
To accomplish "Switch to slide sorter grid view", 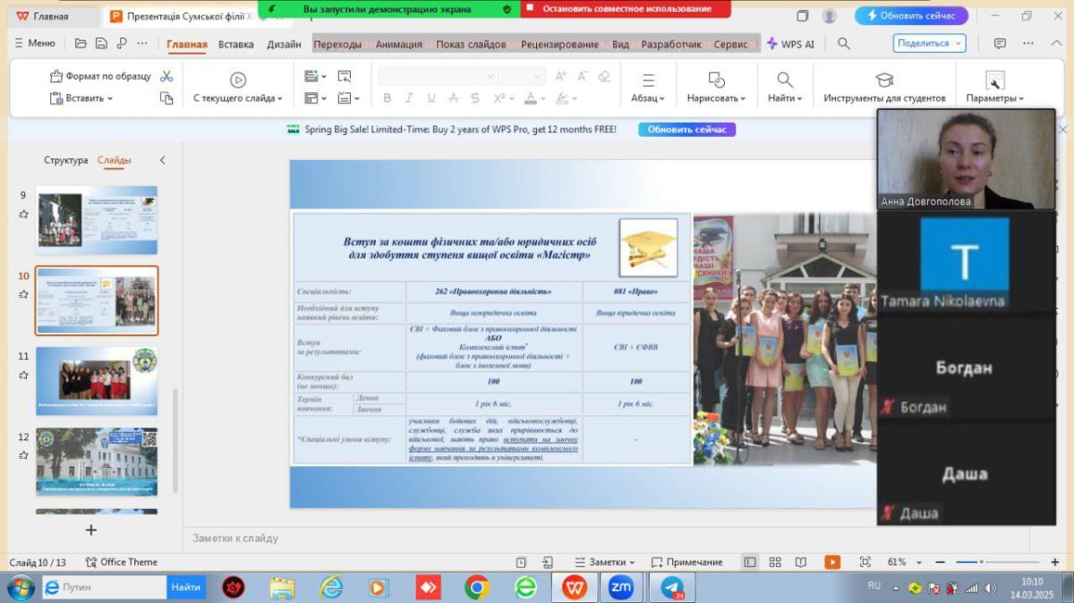I will (775, 562).
